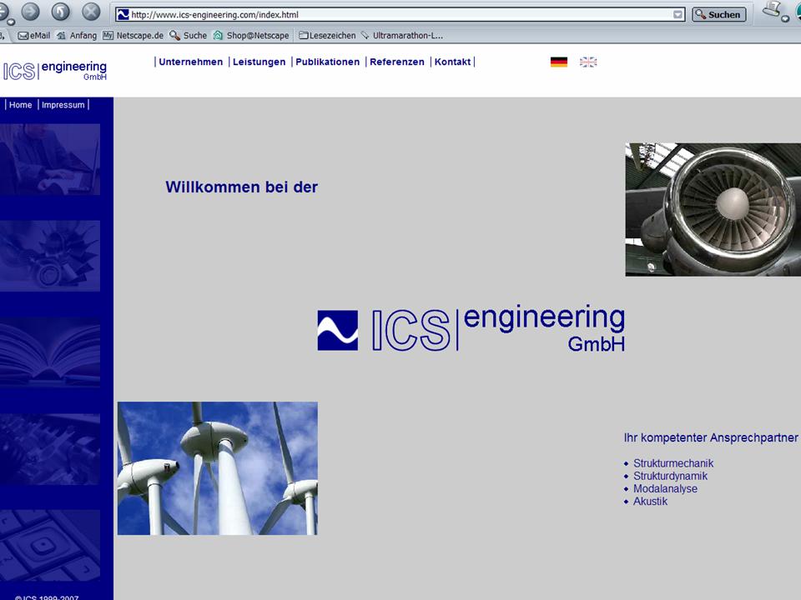Open the Anfang home bookmark

[x=77, y=36]
